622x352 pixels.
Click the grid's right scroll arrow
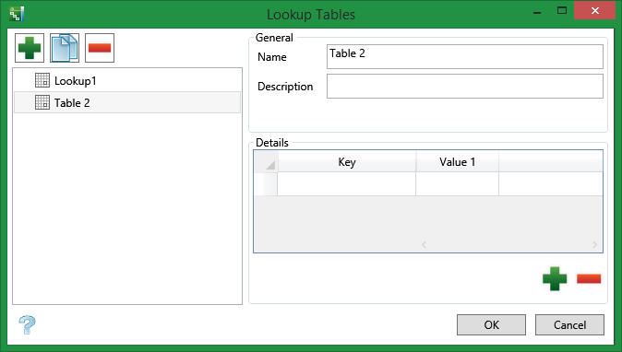tap(594, 245)
